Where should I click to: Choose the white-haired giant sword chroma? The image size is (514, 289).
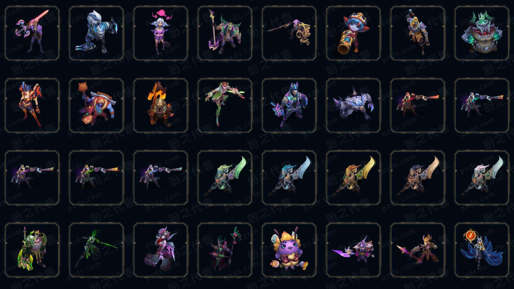pyautogui.click(x=482, y=178)
